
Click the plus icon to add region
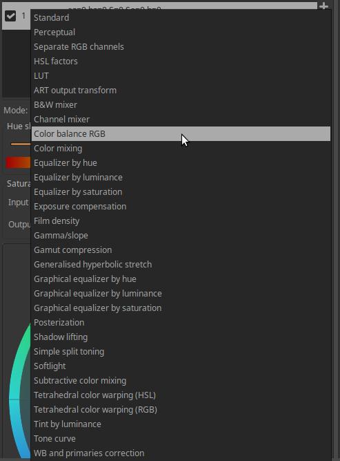pyautogui.click(x=323, y=6)
